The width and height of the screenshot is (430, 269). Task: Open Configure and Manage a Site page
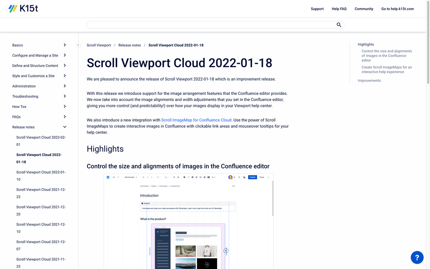coord(35,56)
